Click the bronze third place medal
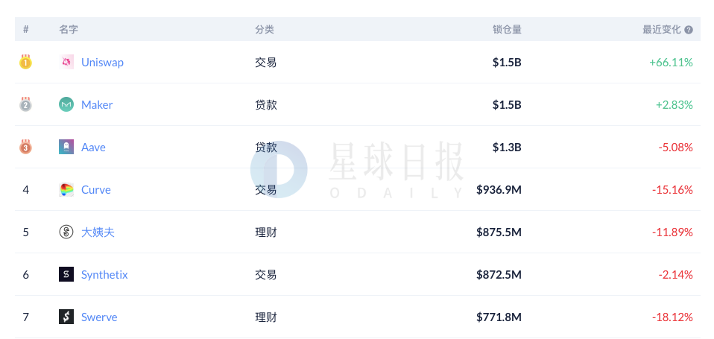Screen dimensions: 714x339 pos(25,147)
